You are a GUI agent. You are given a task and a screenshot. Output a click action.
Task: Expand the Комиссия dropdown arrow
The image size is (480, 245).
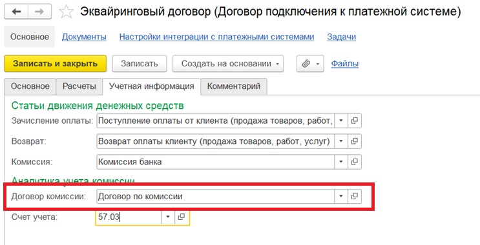pyautogui.click(x=341, y=162)
